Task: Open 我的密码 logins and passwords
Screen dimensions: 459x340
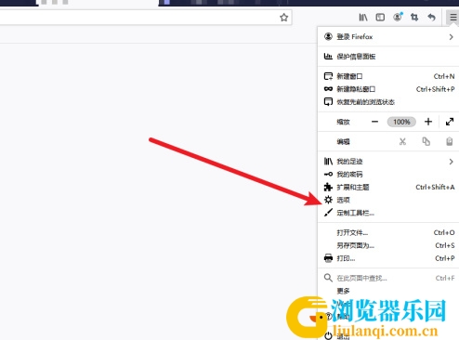Action: coord(388,175)
